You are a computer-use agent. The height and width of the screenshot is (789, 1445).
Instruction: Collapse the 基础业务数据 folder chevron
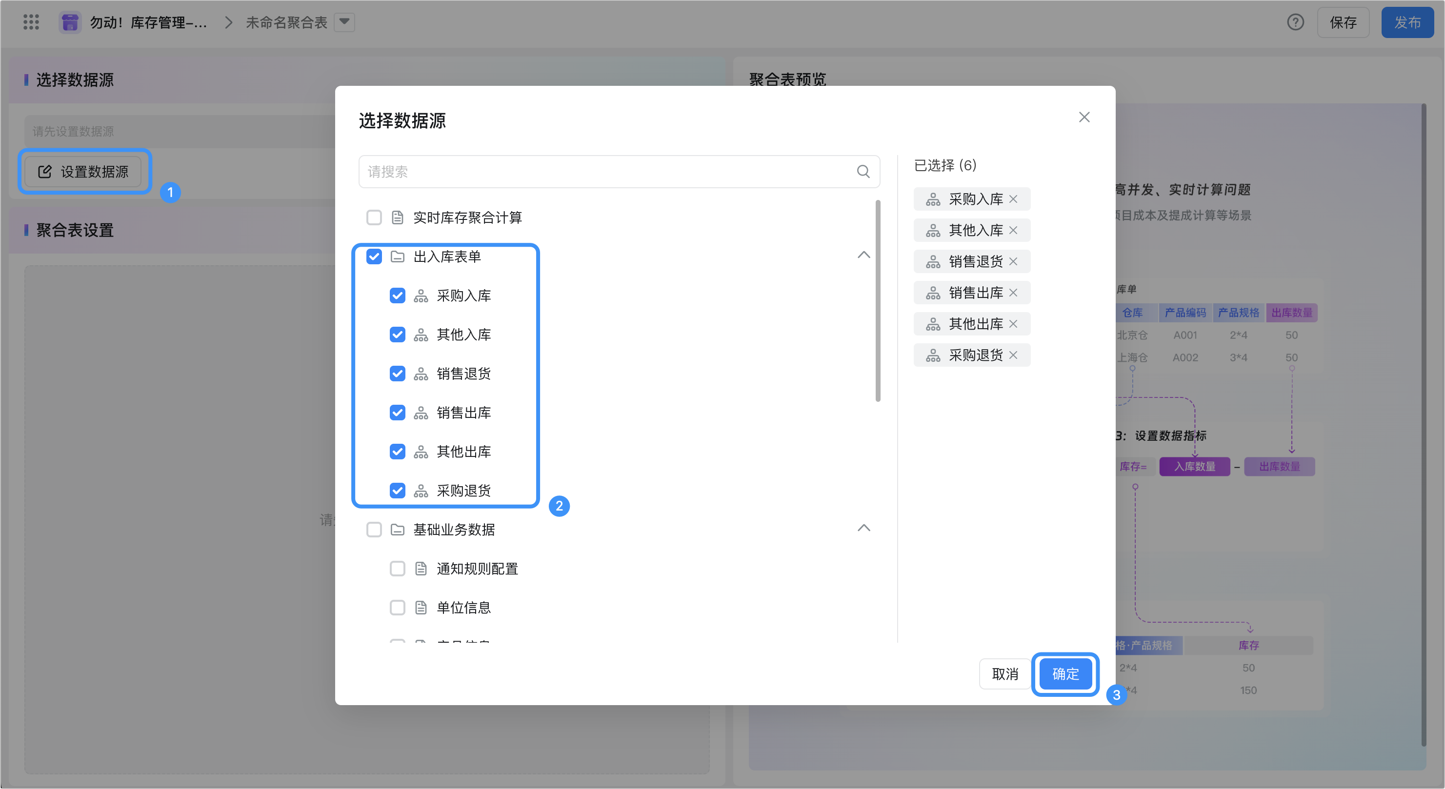coord(863,529)
